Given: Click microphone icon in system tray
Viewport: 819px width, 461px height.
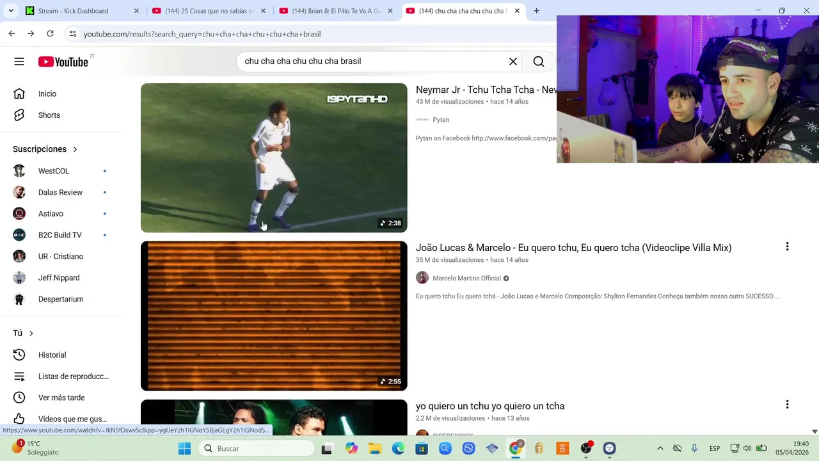Looking at the screenshot, I should pos(694,448).
